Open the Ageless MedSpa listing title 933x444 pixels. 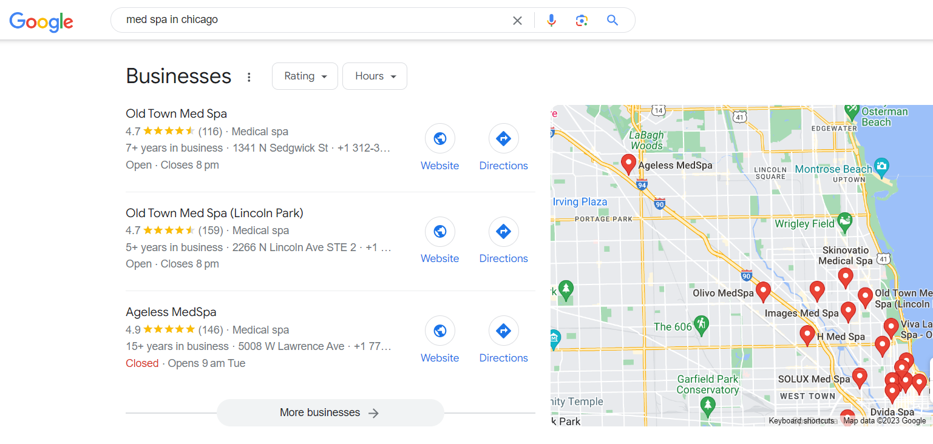171,312
